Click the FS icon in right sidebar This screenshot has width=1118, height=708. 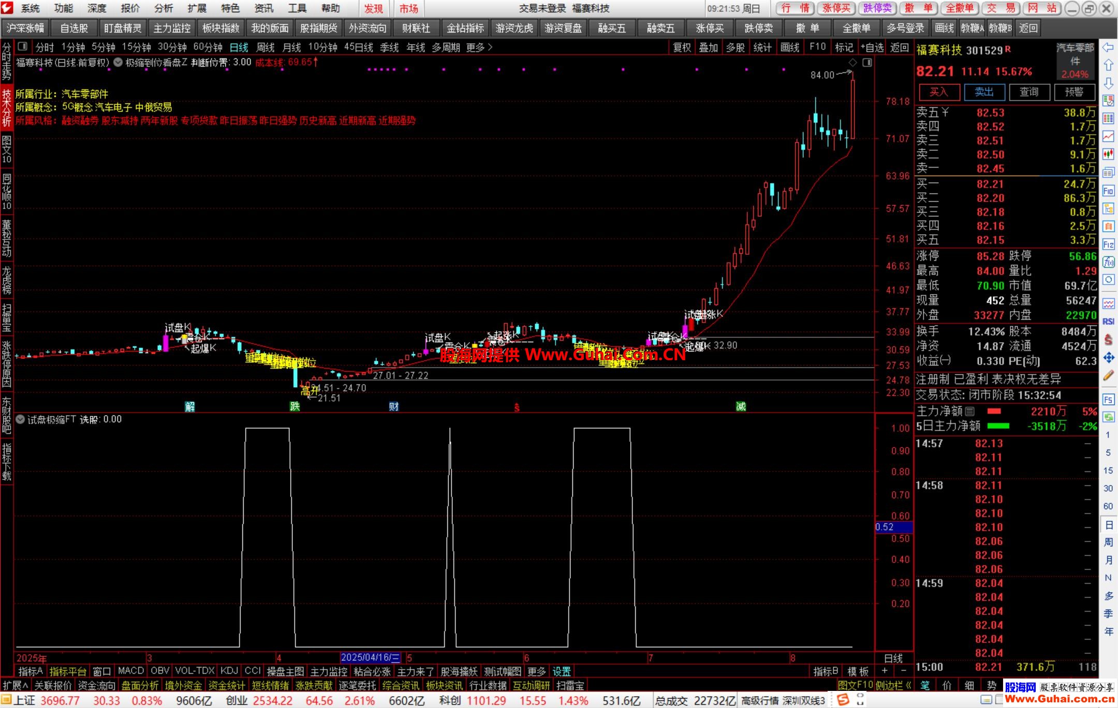[x=1108, y=400]
